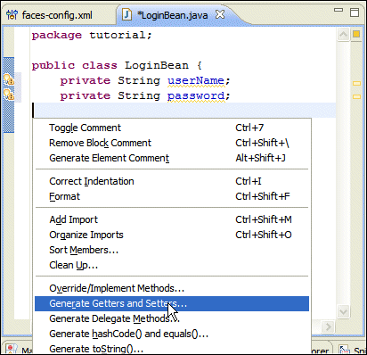The image size is (367, 355).
Task: Click the package tutorial statement
Action: [x=92, y=36]
